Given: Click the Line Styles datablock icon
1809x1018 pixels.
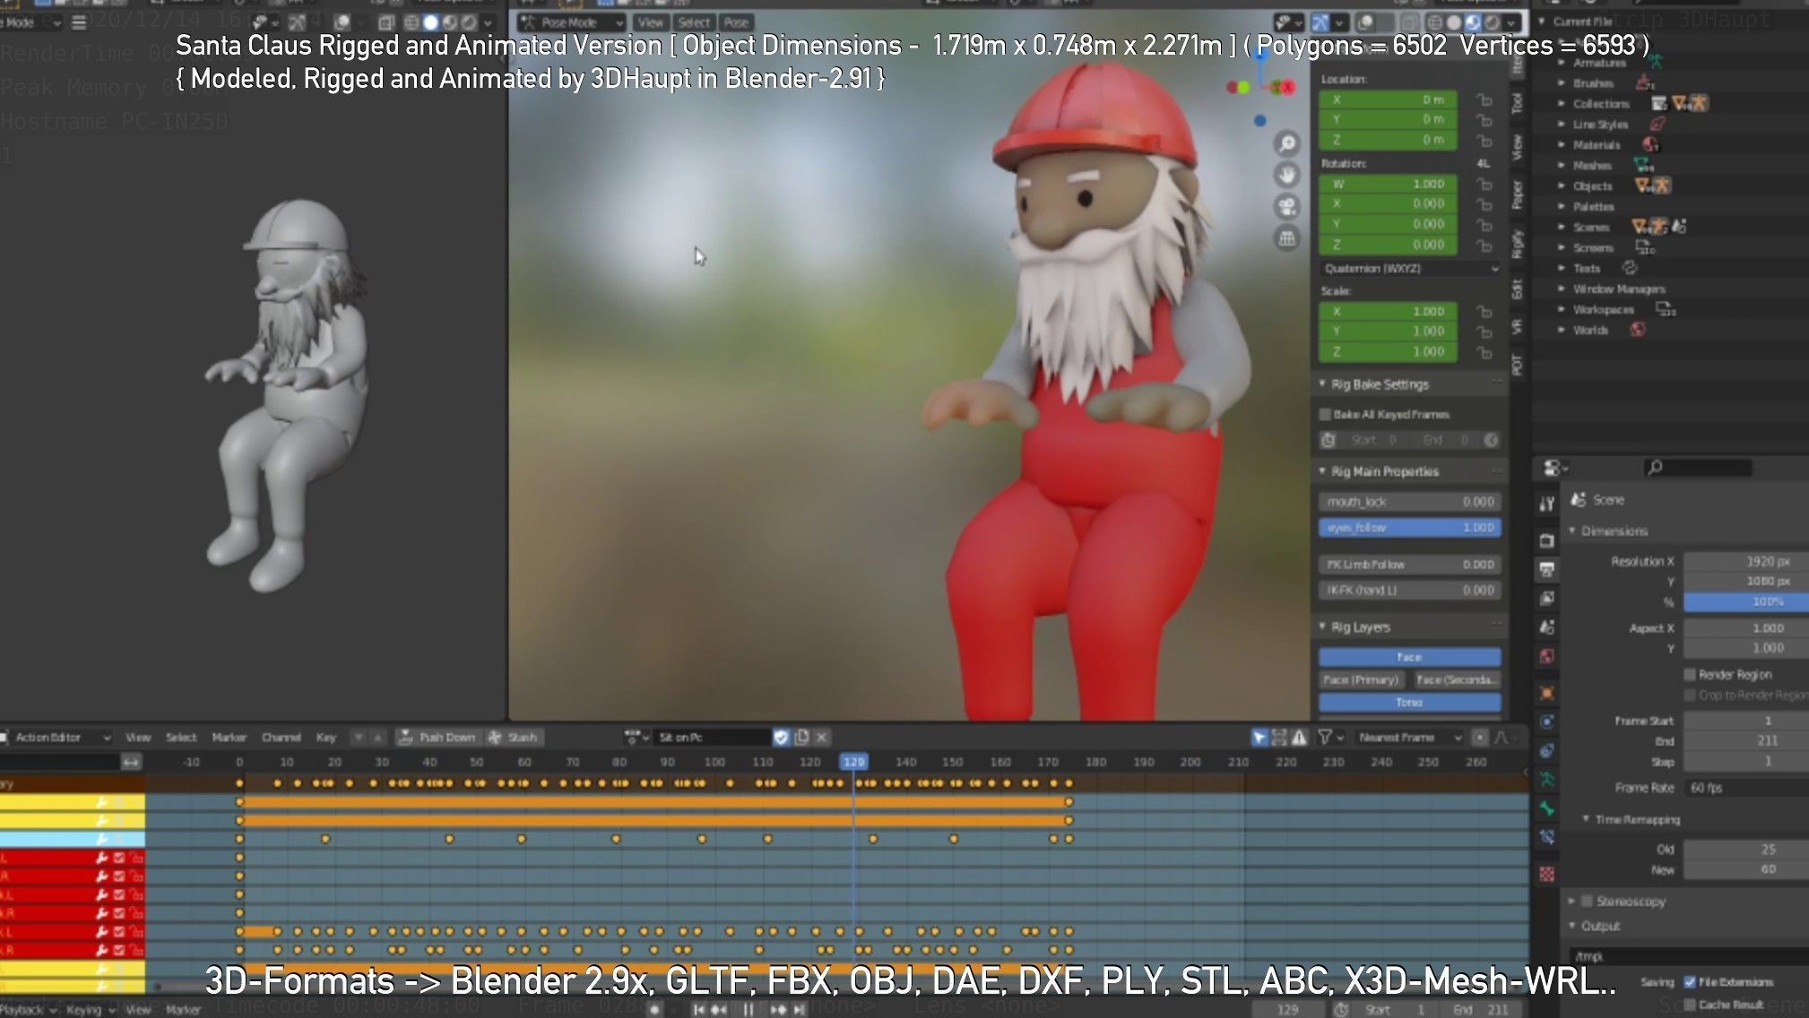Looking at the screenshot, I should [1658, 124].
